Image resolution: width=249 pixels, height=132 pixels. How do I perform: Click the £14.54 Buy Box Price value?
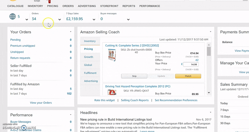point(194,53)
